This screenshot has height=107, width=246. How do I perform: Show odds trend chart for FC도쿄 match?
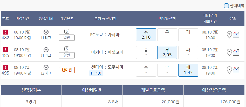coord(236,35)
